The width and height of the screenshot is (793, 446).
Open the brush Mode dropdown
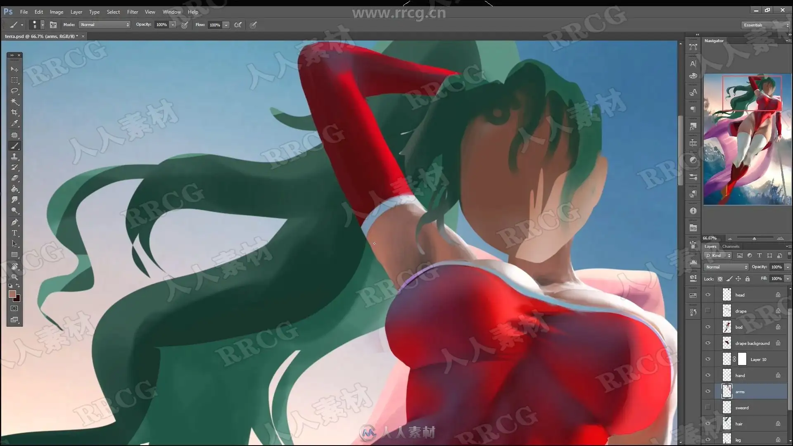pyautogui.click(x=104, y=25)
